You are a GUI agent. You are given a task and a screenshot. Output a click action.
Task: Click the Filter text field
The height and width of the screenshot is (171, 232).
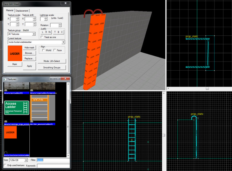53,160
